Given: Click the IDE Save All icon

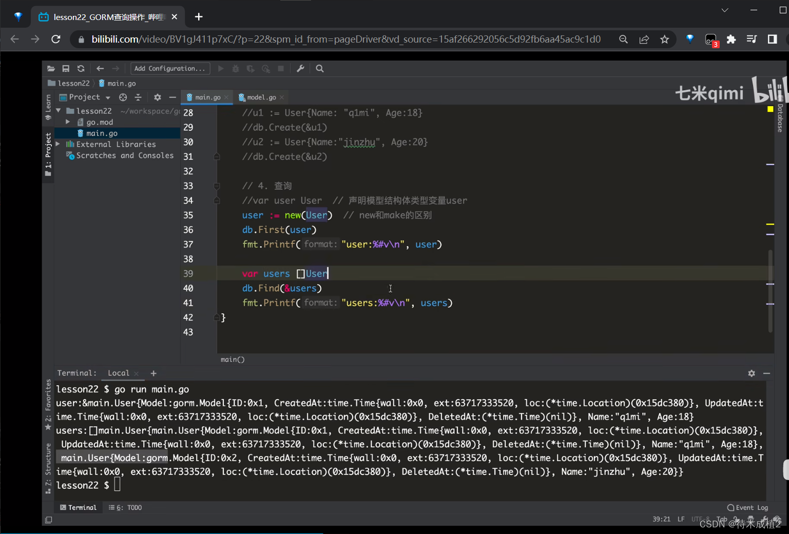Looking at the screenshot, I should click(66, 69).
